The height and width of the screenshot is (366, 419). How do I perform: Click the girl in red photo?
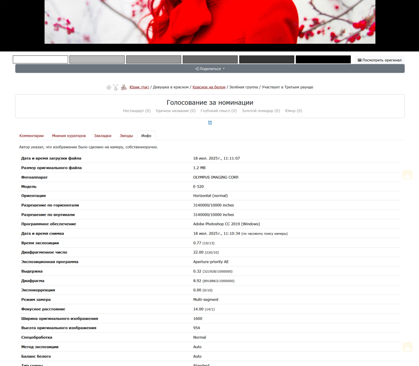(210, 22)
